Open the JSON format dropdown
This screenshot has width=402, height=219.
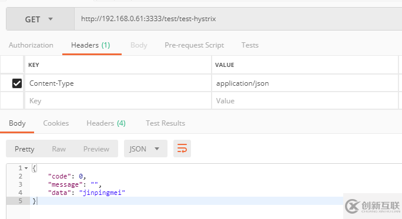click(x=146, y=149)
